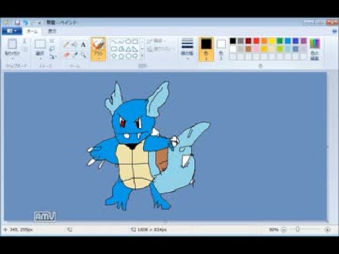The image size is (339, 254).
Task: Expand the brush types arrow below Brushes
Action: click(98, 59)
